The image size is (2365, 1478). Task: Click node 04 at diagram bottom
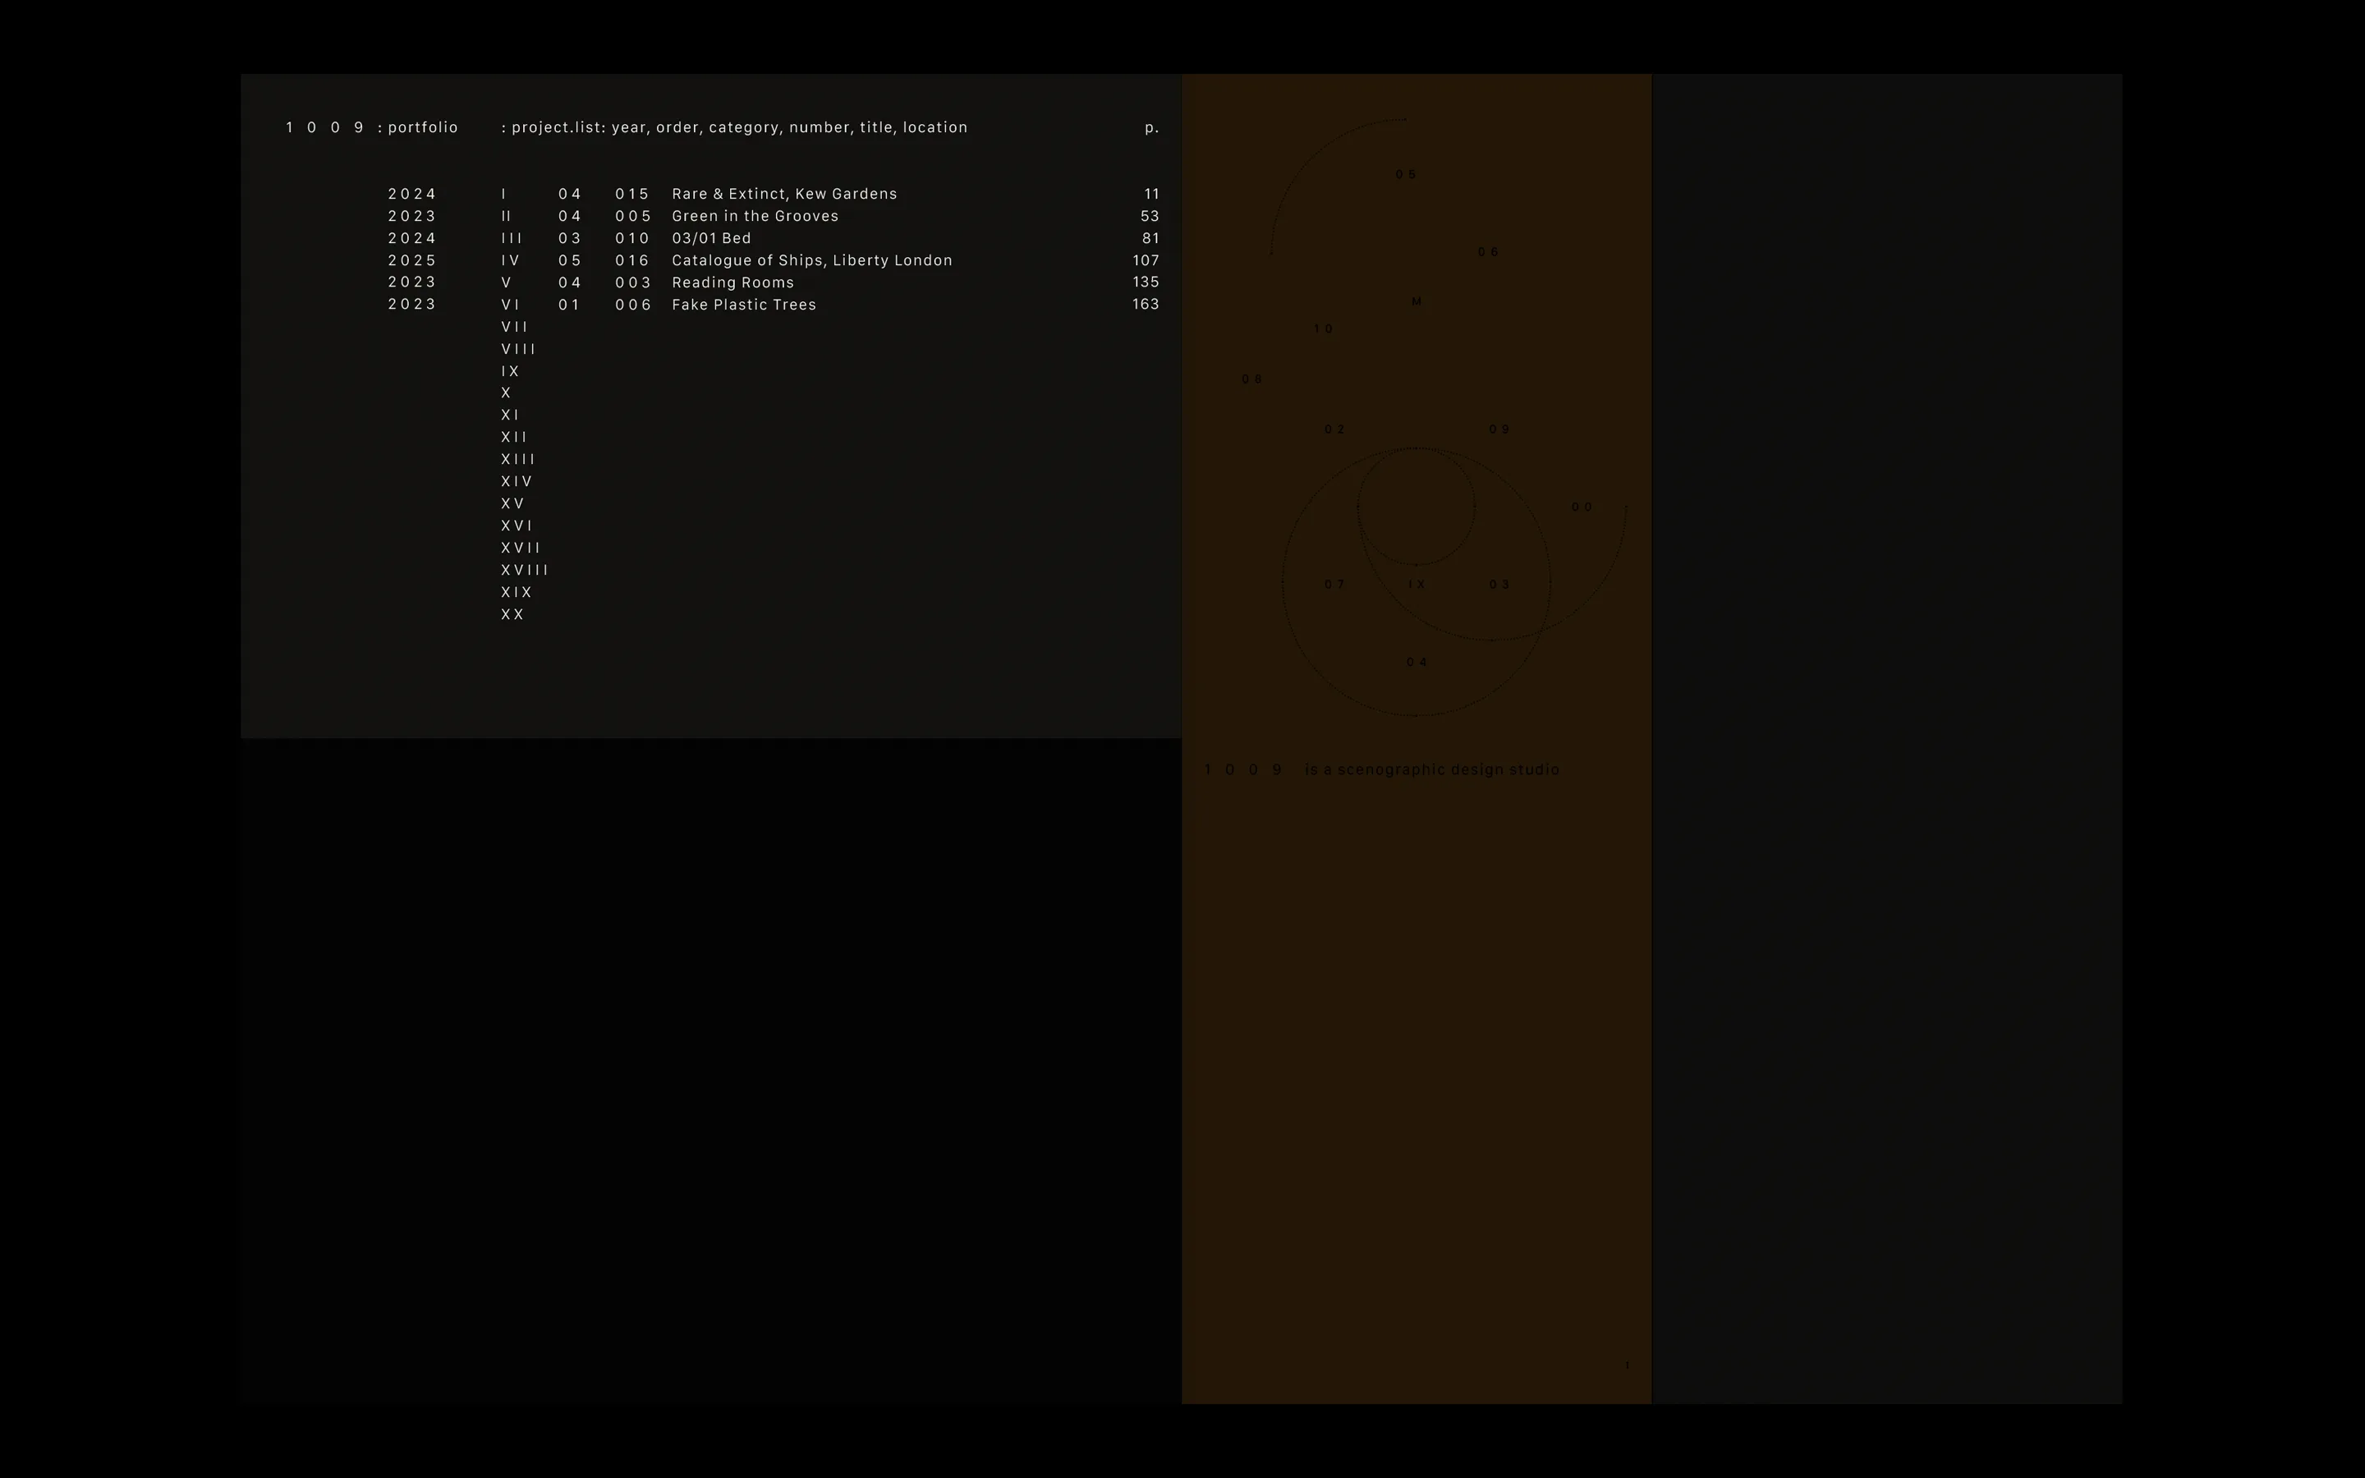1416,663
